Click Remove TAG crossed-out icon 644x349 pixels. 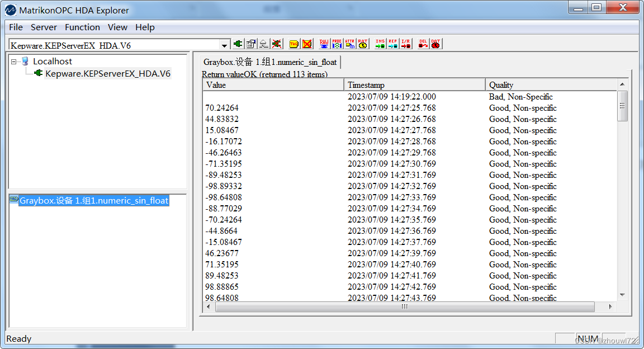307,44
